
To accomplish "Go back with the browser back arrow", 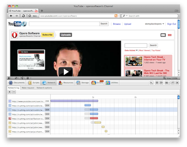I will tap(11, 16).
